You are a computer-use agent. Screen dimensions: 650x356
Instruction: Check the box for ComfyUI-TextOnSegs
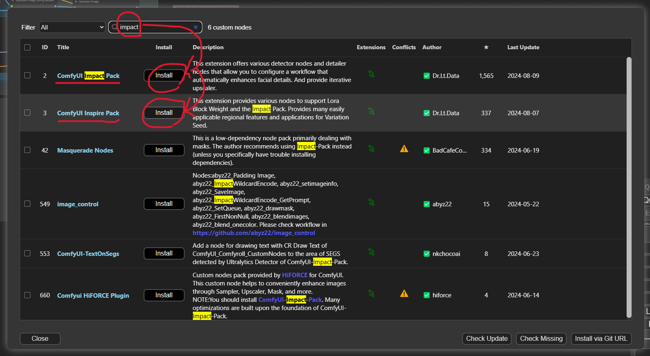[x=27, y=253]
